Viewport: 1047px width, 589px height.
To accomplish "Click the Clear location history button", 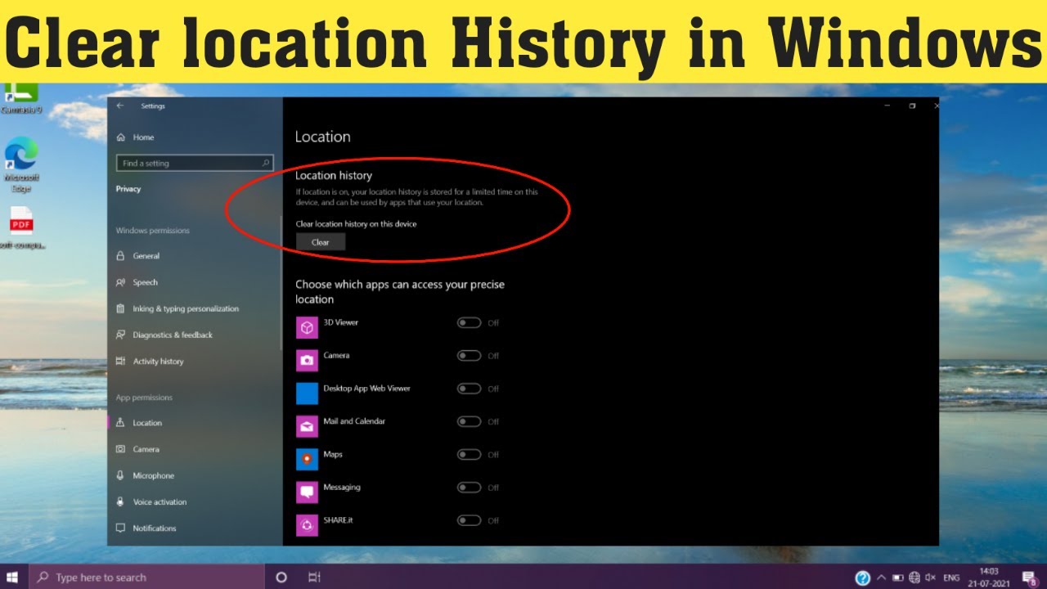I will tap(321, 242).
